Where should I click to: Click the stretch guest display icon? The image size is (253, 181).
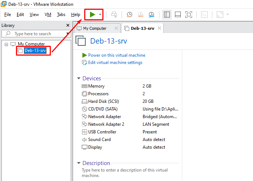click(x=220, y=15)
